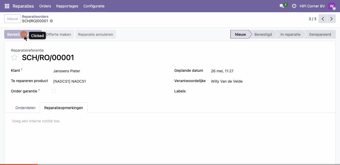This screenshot has width=340, height=165.
Task: Open the Orders menu
Action: click(45, 6)
